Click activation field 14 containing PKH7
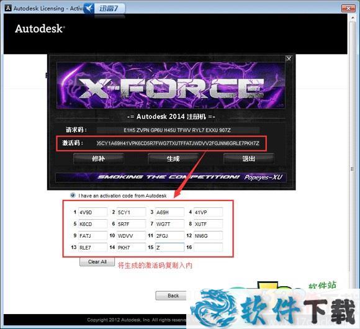360x329 pixels. coord(131,247)
